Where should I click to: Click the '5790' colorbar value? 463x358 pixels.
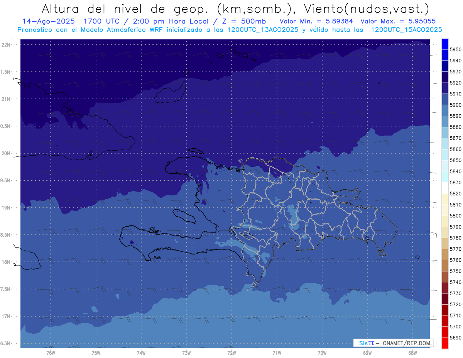[455, 227]
